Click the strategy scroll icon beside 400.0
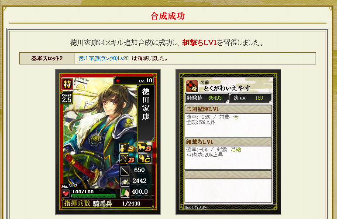The image size is (337, 219). (x=125, y=192)
